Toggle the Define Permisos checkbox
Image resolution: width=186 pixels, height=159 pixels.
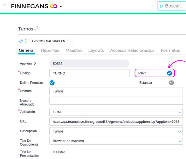tap(52, 83)
